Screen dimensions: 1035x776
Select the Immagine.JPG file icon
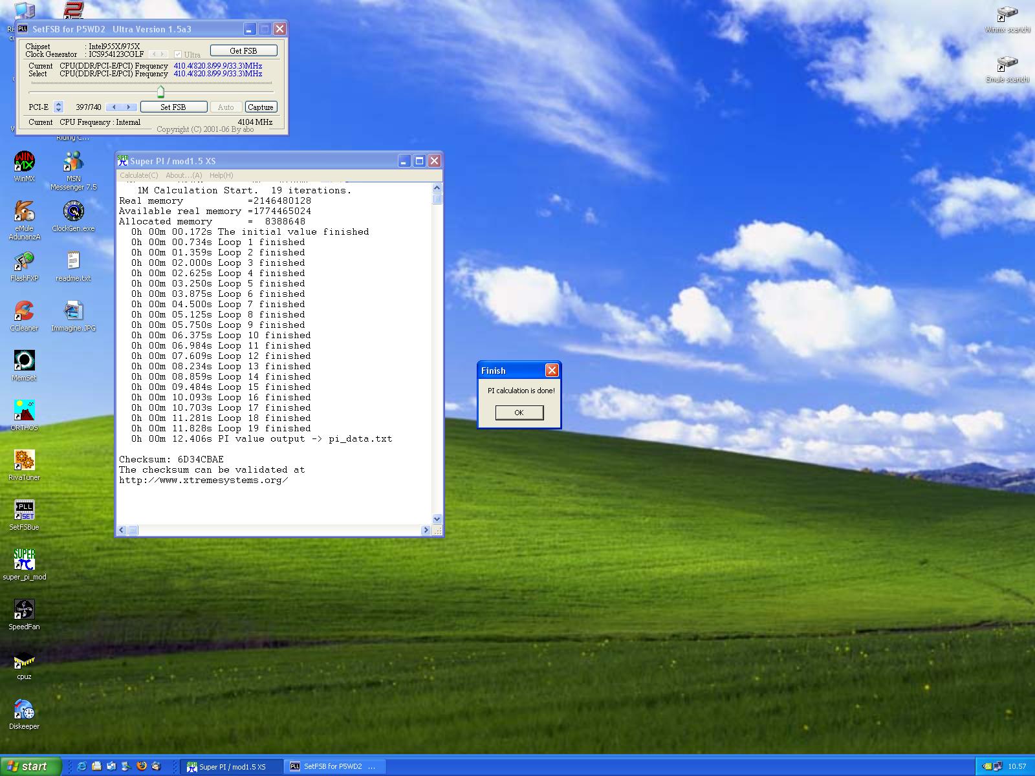(74, 316)
